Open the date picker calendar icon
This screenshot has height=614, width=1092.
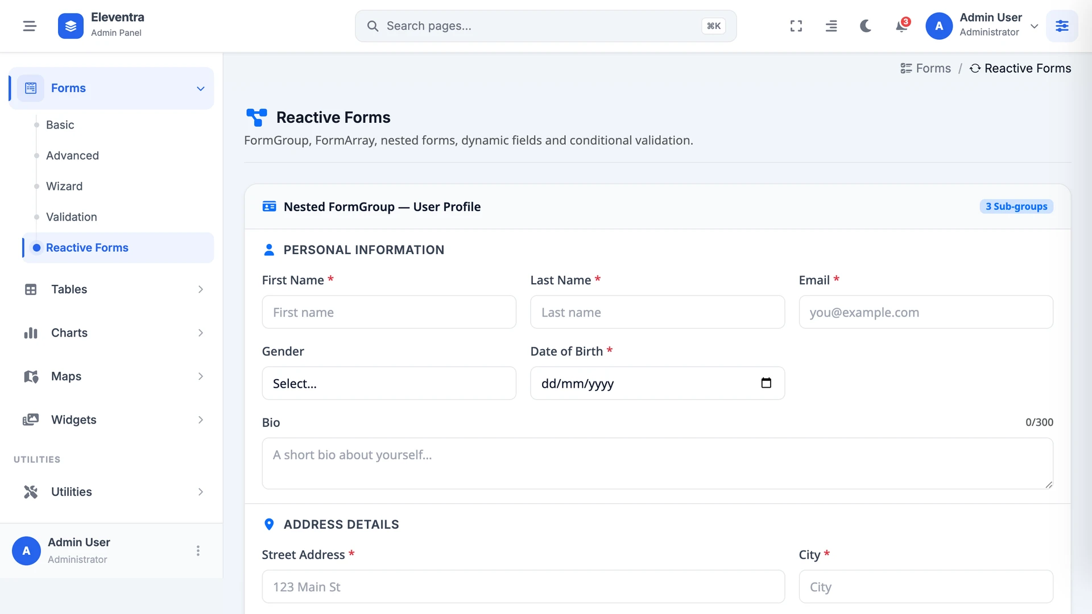point(766,383)
